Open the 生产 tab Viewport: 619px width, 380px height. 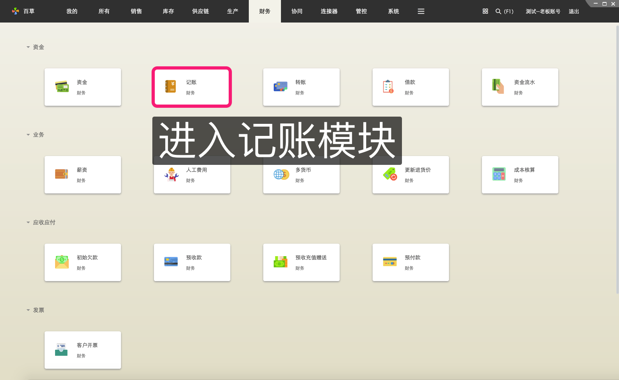click(233, 11)
